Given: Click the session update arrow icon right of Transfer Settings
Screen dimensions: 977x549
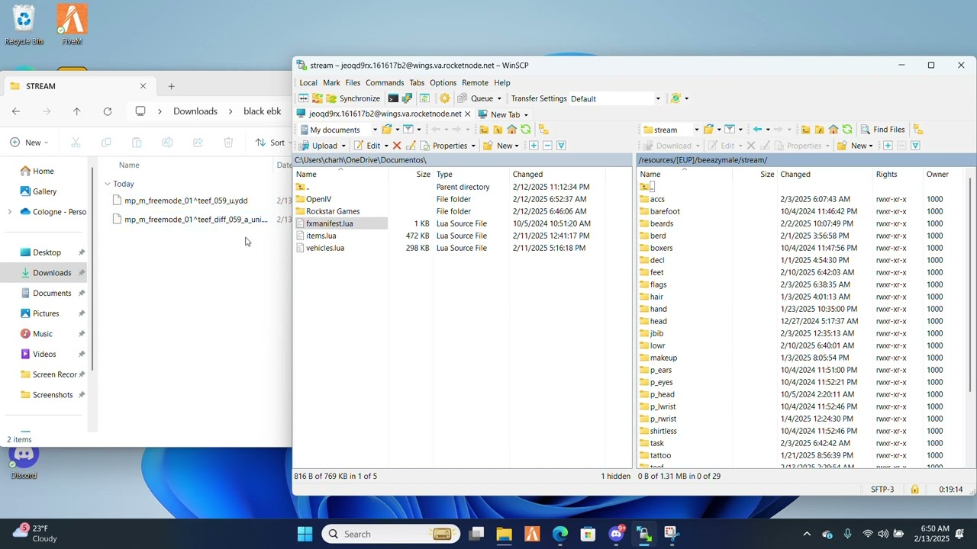Looking at the screenshot, I should 676,98.
